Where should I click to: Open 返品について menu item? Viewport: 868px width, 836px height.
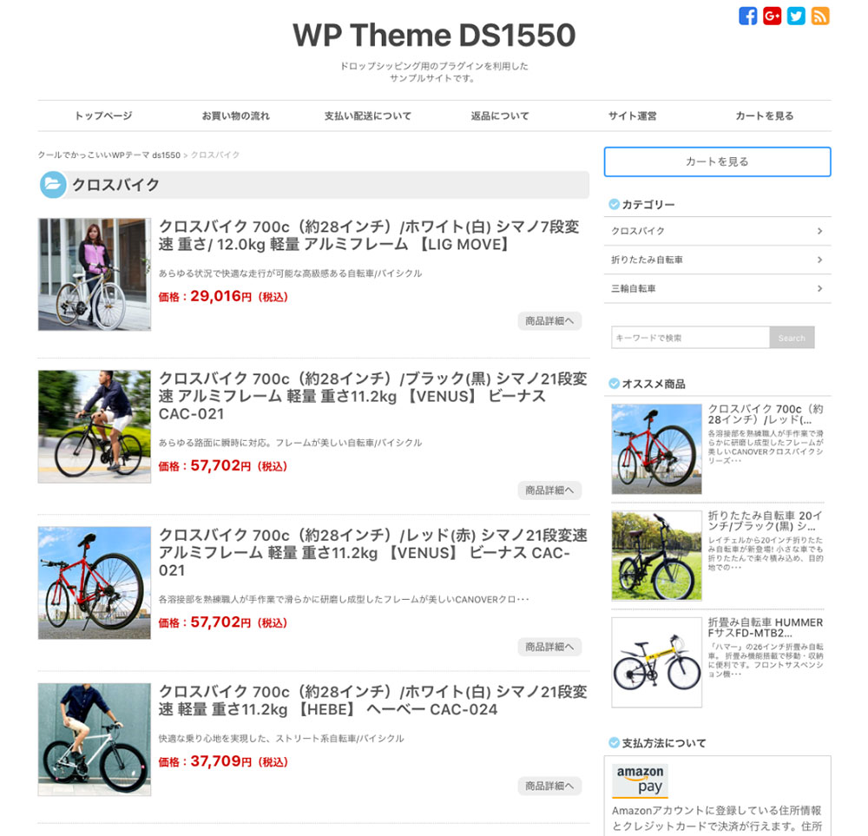[500, 115]
